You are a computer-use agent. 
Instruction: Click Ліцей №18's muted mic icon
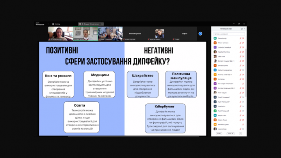pyautogui.click(x=240, y=107)
